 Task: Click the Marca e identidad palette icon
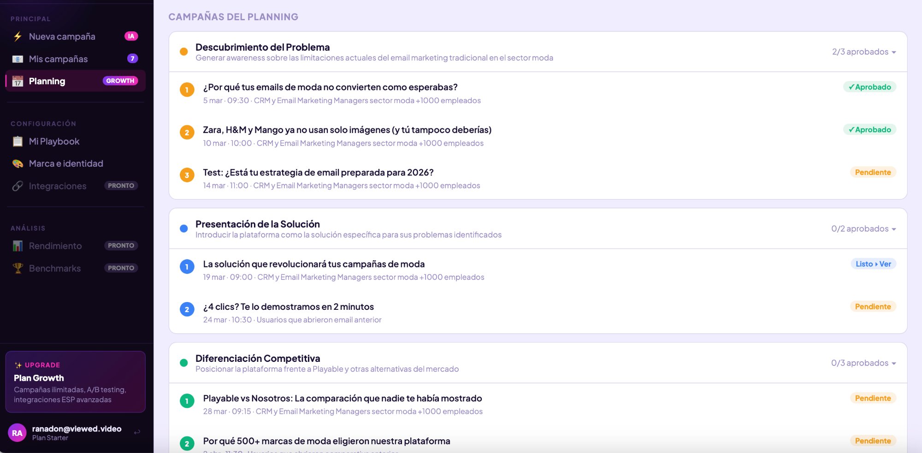[18, 163]
